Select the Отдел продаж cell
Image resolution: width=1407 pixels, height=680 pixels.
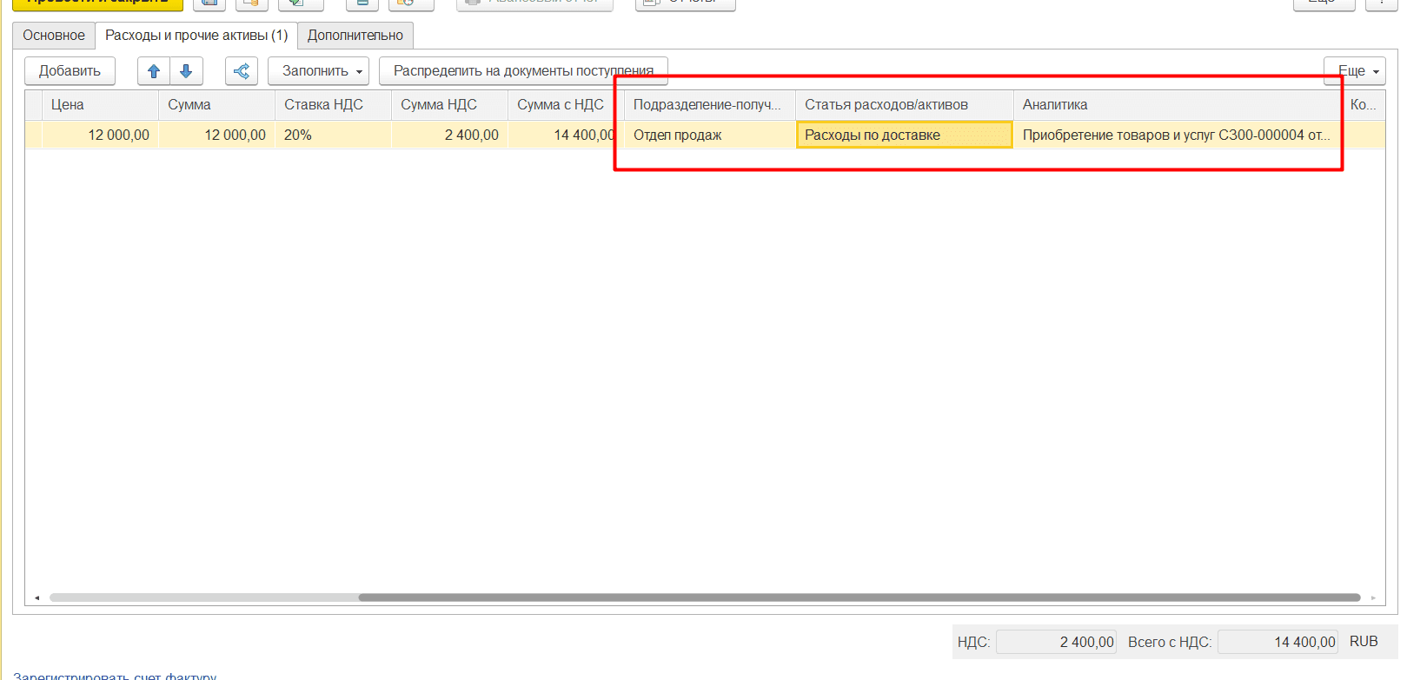coord(710,135)
